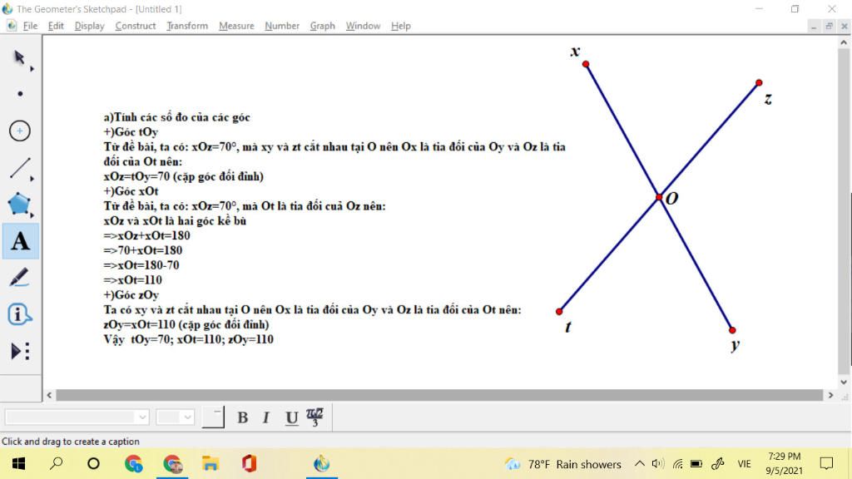Select the Straightedge line tool
Viewport: 852px width, 479px height.
pos(20,168)
